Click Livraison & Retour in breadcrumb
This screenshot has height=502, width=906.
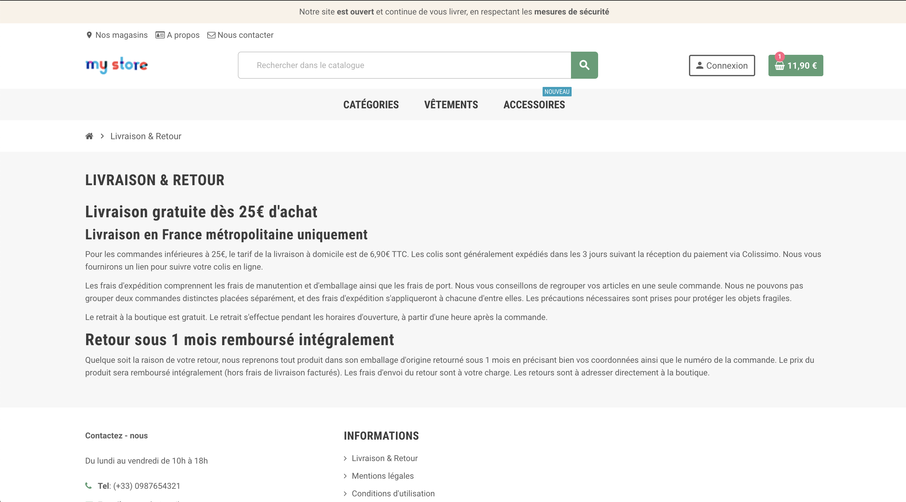146,136
